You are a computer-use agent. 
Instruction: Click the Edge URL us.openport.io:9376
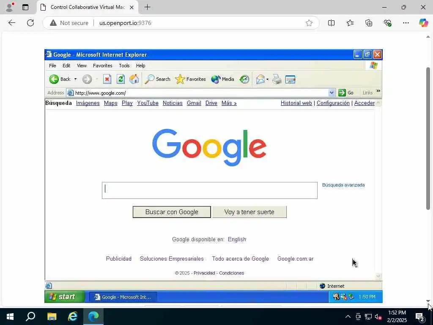(x=125, y=23)
